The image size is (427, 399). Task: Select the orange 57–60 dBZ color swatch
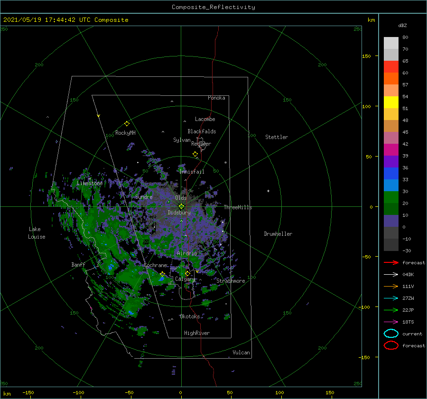pos(391,78)
